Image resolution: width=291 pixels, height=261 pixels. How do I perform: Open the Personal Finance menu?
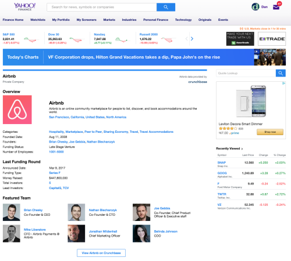point(155,20)
